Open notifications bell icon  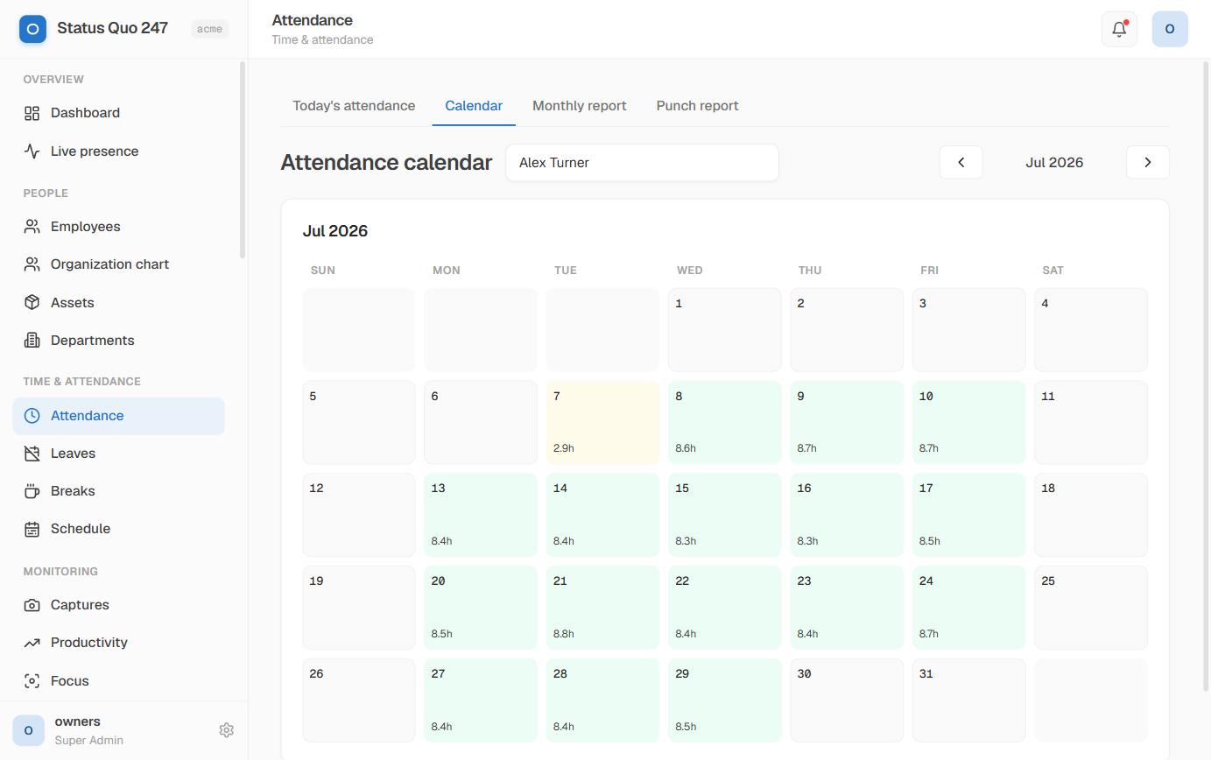pyautogui.click(x=1119, y=29)
